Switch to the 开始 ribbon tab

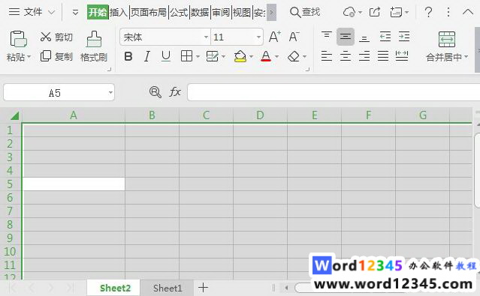(x=98, y=12)
